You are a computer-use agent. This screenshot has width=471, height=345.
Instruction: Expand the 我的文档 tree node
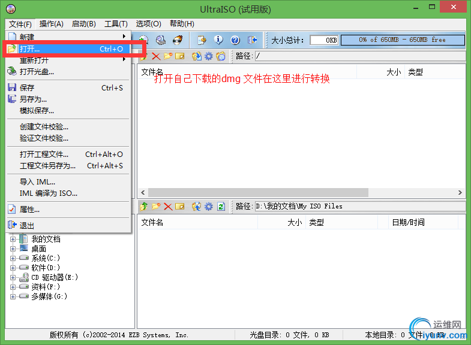(13, 239)
